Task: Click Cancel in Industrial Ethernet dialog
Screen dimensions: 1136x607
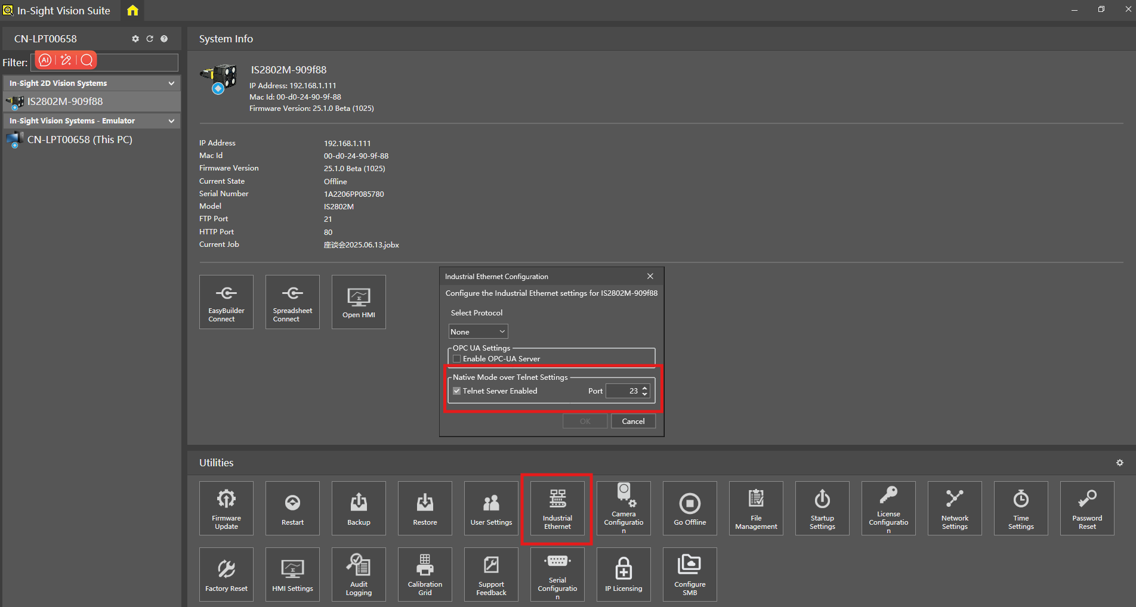Action: (x=633, y=421)
